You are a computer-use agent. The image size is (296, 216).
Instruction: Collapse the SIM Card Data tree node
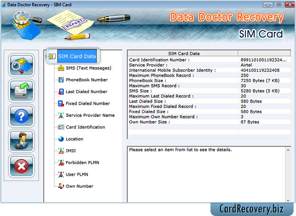[x=46, y=56]
